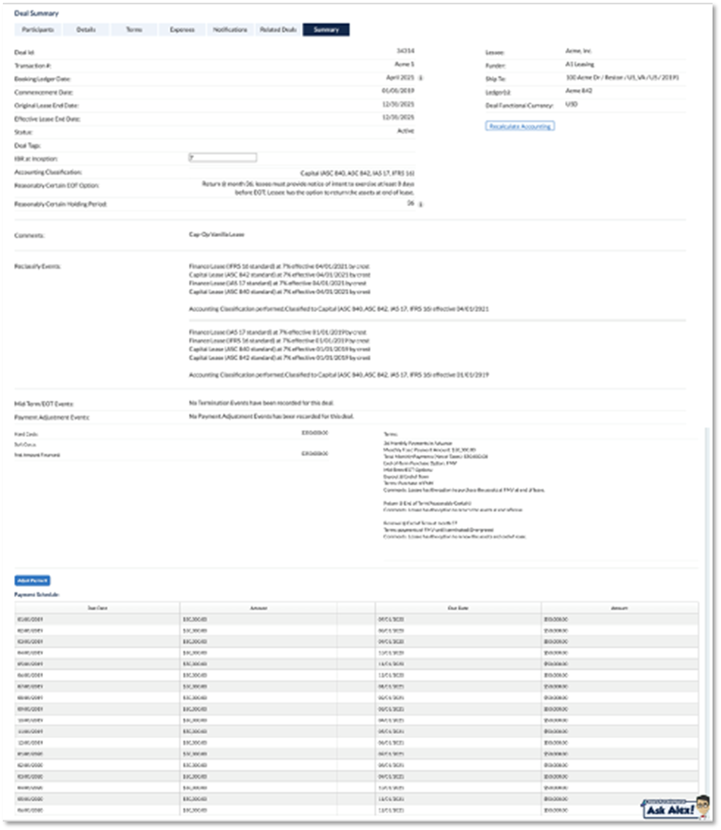721x830 pixels.
Task: Click the blue button above Payment Schedule
Action: point(32,581)
